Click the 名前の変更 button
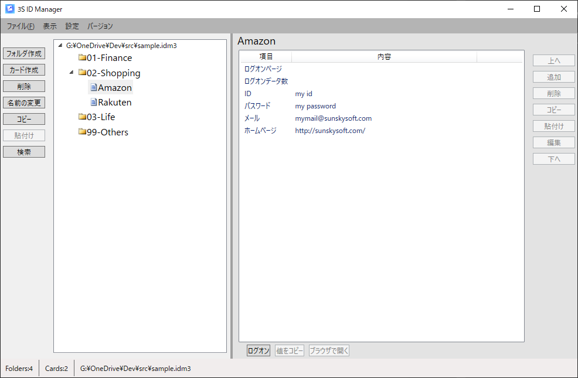The image size is (578, 378). [x=24, y=103]
